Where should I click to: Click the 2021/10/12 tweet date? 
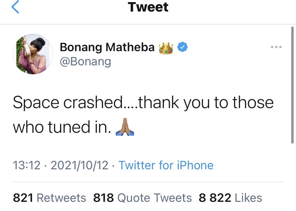pos(79,165)
